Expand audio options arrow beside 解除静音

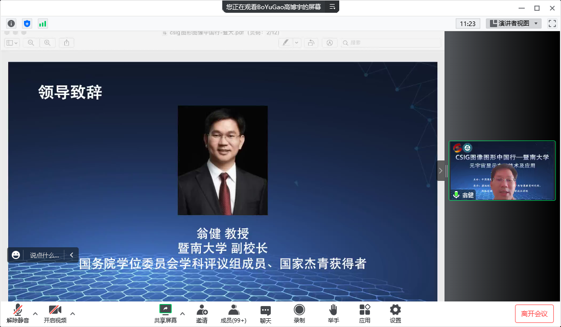click(x=35, y=314)
